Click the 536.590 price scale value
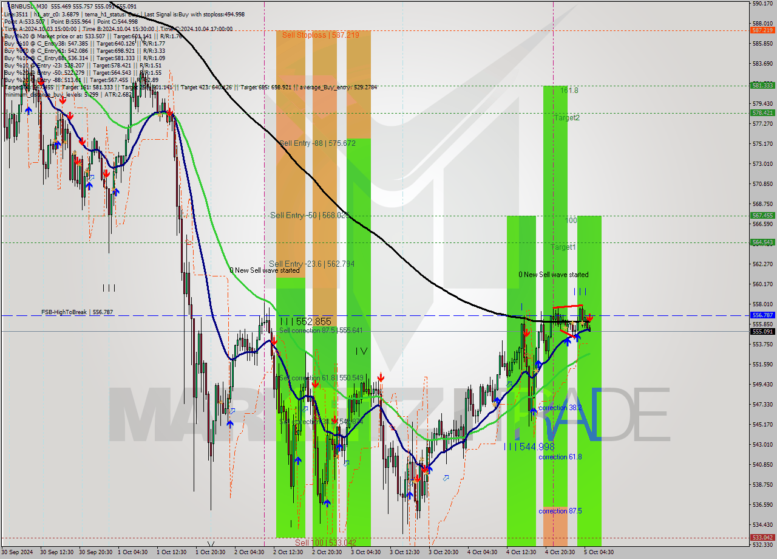The image size is (777, 559). click(762, 504)
